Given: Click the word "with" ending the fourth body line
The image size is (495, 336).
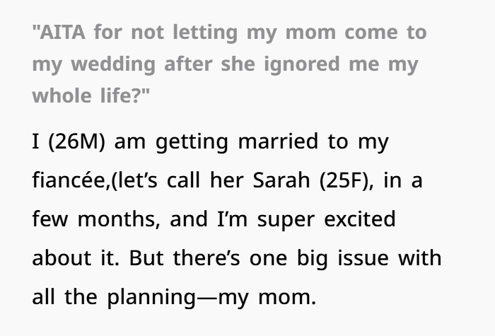Looking at the screenshot, I should click(419, 258).
